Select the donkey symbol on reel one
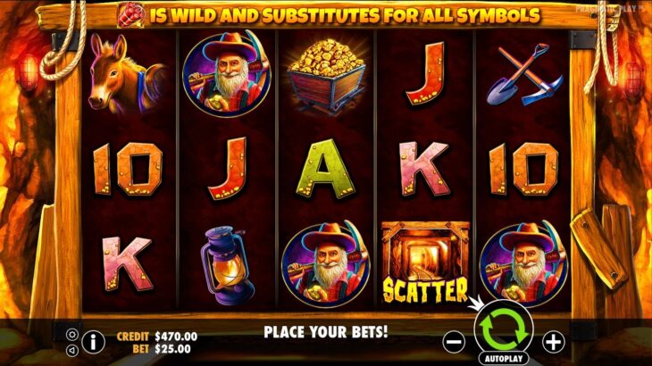Image resolution: width=652 pixels, height=366 pixels. 126,74
